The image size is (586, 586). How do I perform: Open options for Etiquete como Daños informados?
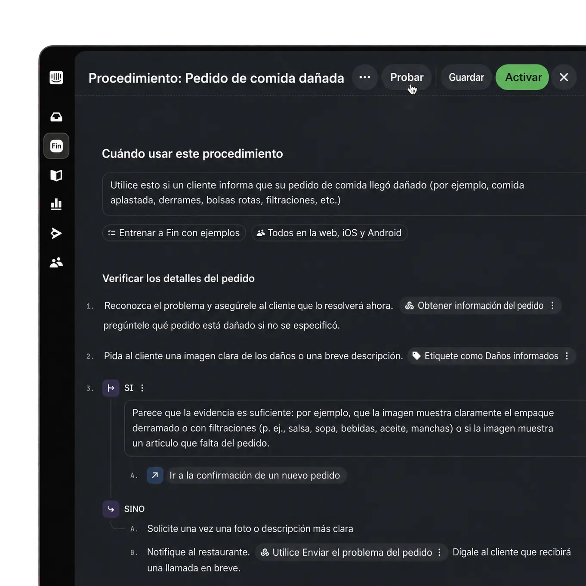tap(567, 356)
